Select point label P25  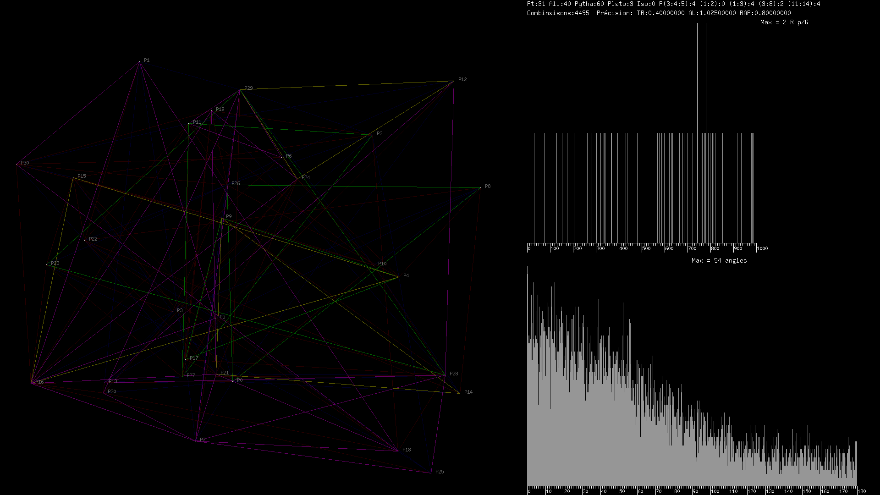click(x=440, y=472)
